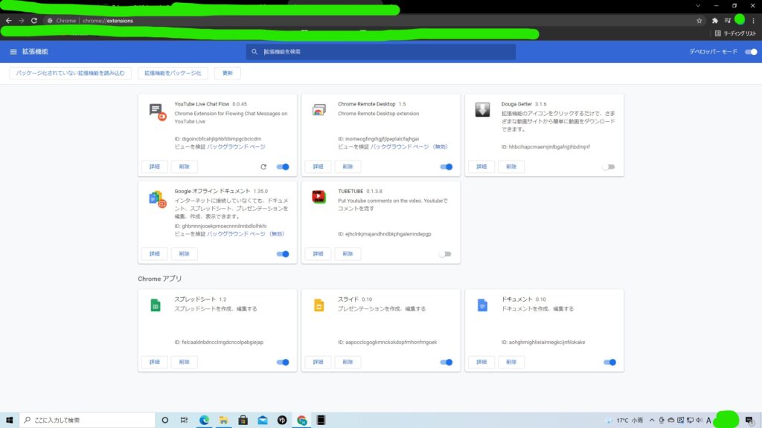The width and height of the screenshot is (762, 428).
Task: Open 詳細 for YouTube Live Chat Flow
Action: pos(155,167)
